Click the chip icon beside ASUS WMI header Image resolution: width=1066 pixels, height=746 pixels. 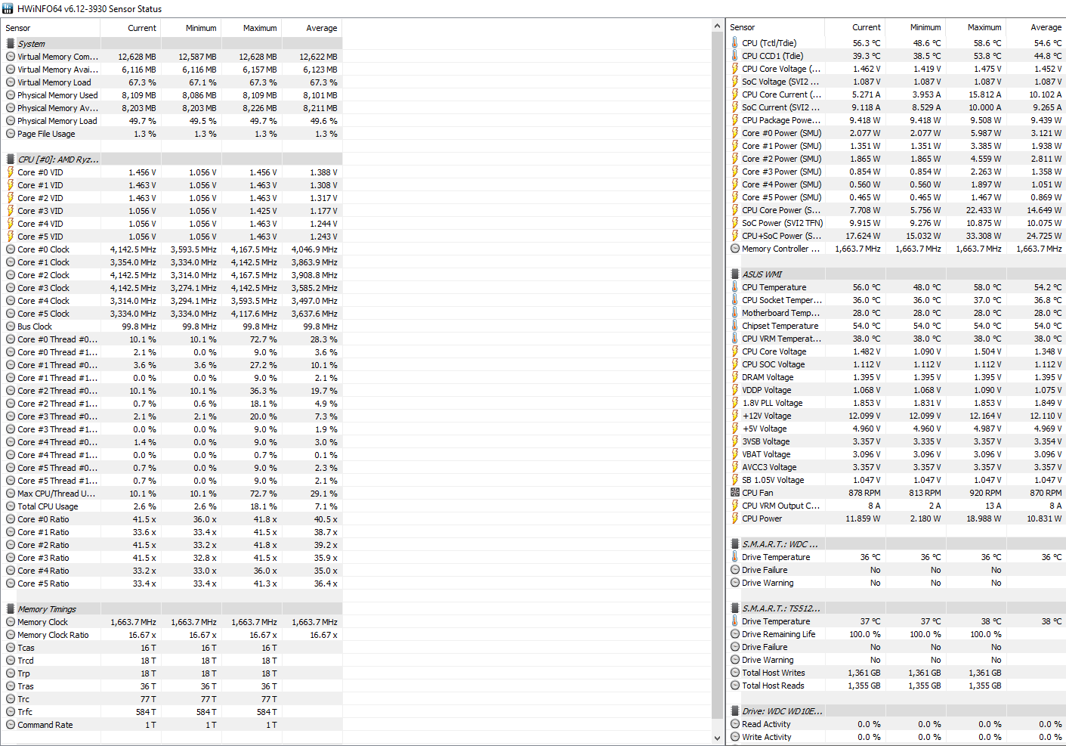[x=735, y=274]
